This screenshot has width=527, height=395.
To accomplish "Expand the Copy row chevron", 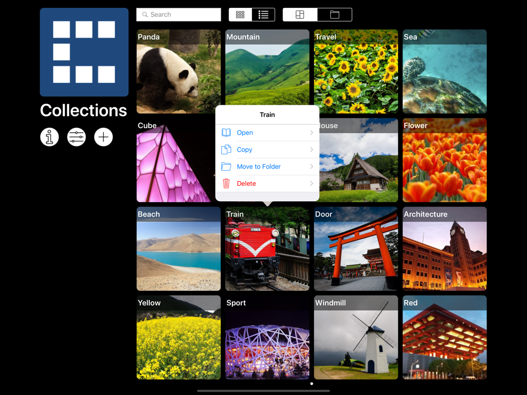I will [x=311, y=150].
